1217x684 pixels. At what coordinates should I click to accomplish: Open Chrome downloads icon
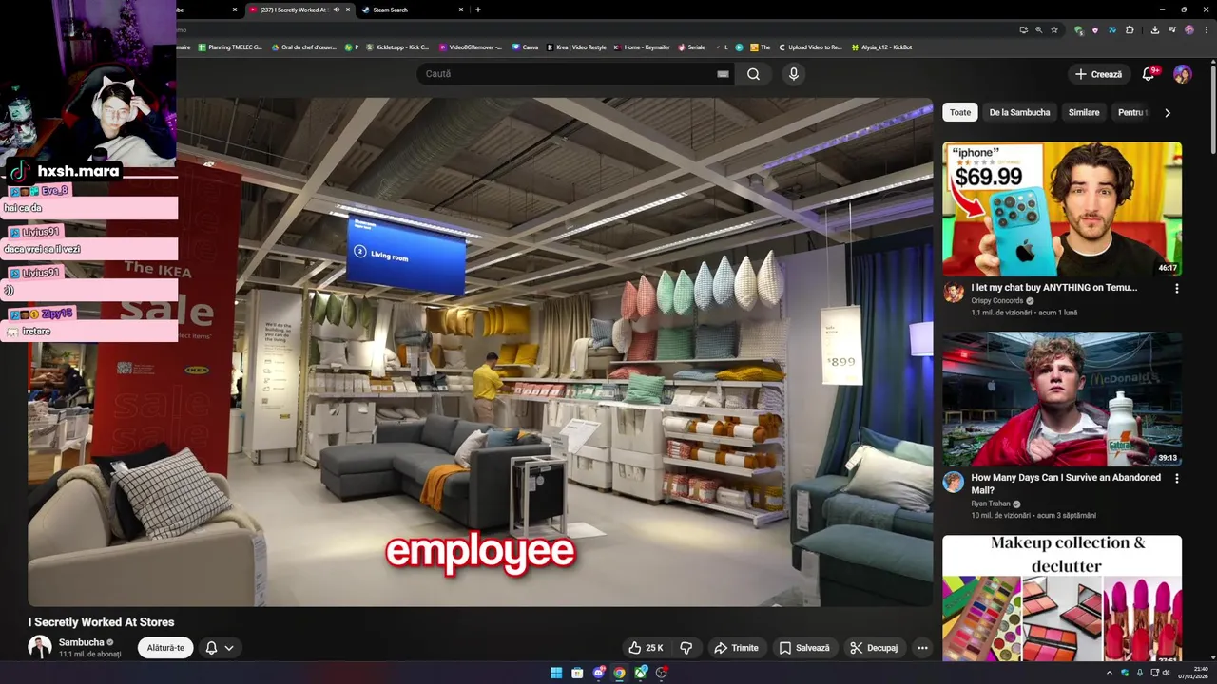coord(1154,29)
